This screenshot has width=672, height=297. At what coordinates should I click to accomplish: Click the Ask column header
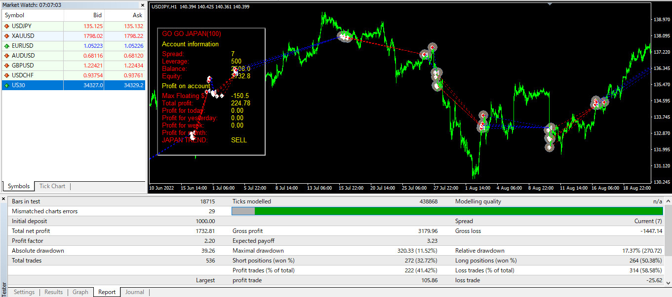137,15
